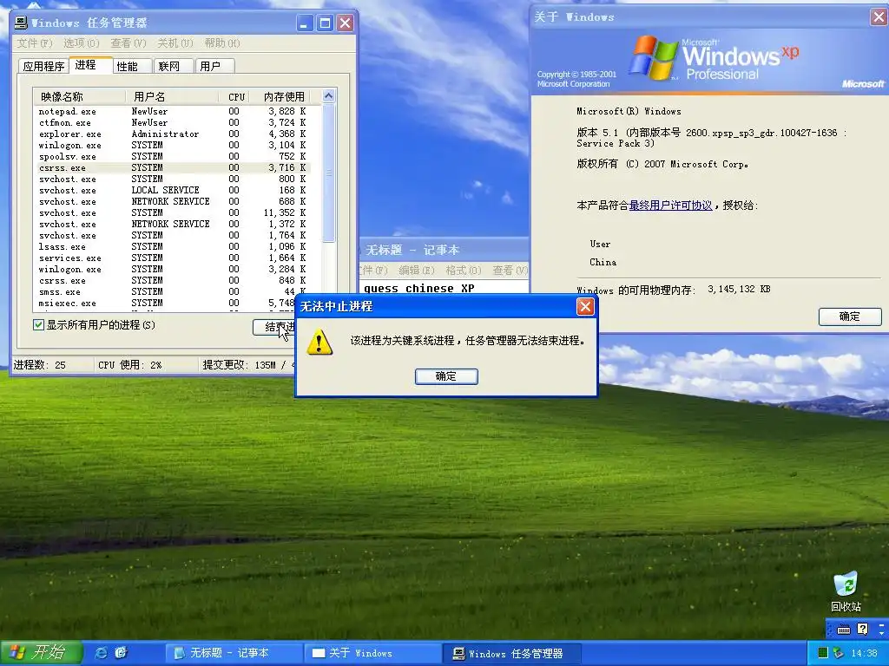Viewport: 889px width, 666px height.
Task: Select the notepad.exe process row
Action: tap(173, 112)
